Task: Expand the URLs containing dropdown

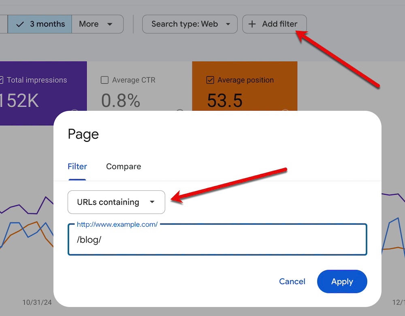Action: click(116, 202)
